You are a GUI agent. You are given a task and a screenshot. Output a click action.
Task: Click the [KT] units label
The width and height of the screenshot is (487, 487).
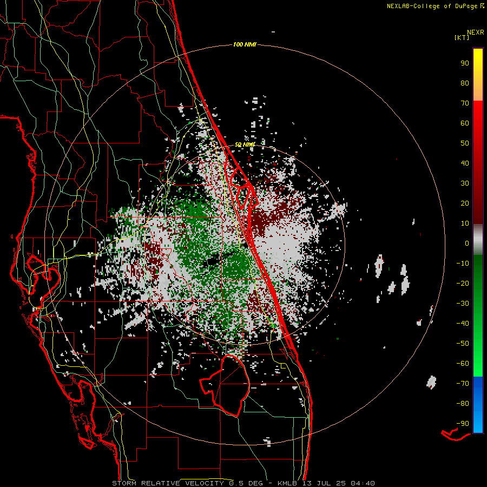462,37
